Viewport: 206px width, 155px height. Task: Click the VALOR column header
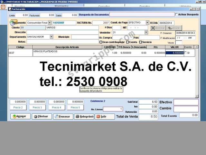[x=174, y=47]
